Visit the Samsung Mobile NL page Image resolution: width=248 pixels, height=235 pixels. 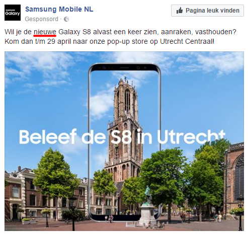(x=59, y=9)
